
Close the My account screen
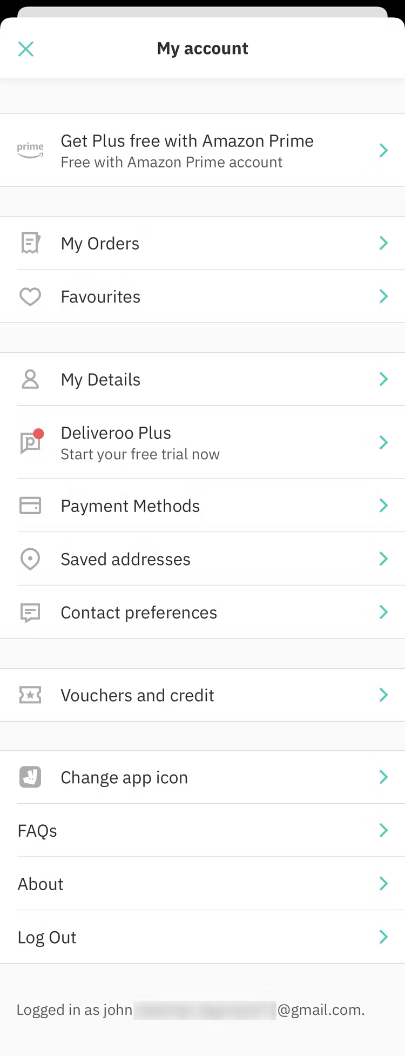click(26, 49)
